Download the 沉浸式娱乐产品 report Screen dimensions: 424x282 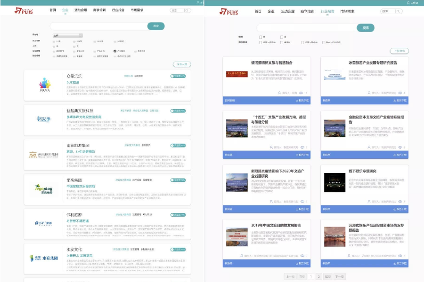[x=400, y=263]
